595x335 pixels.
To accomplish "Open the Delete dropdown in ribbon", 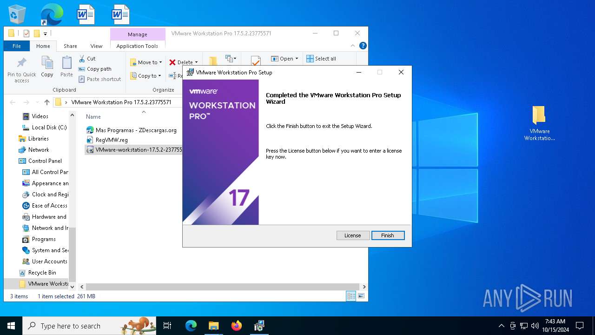I will point(184,62).
